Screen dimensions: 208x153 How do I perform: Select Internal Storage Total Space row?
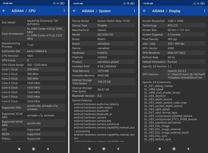[104, 82]
